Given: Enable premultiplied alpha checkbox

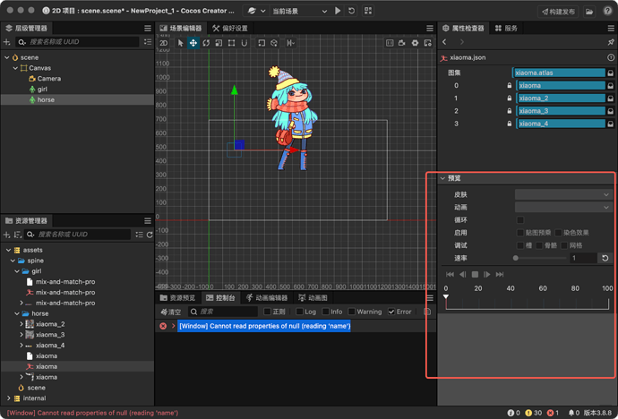Looking at the screenshot, I should (520, 233).
